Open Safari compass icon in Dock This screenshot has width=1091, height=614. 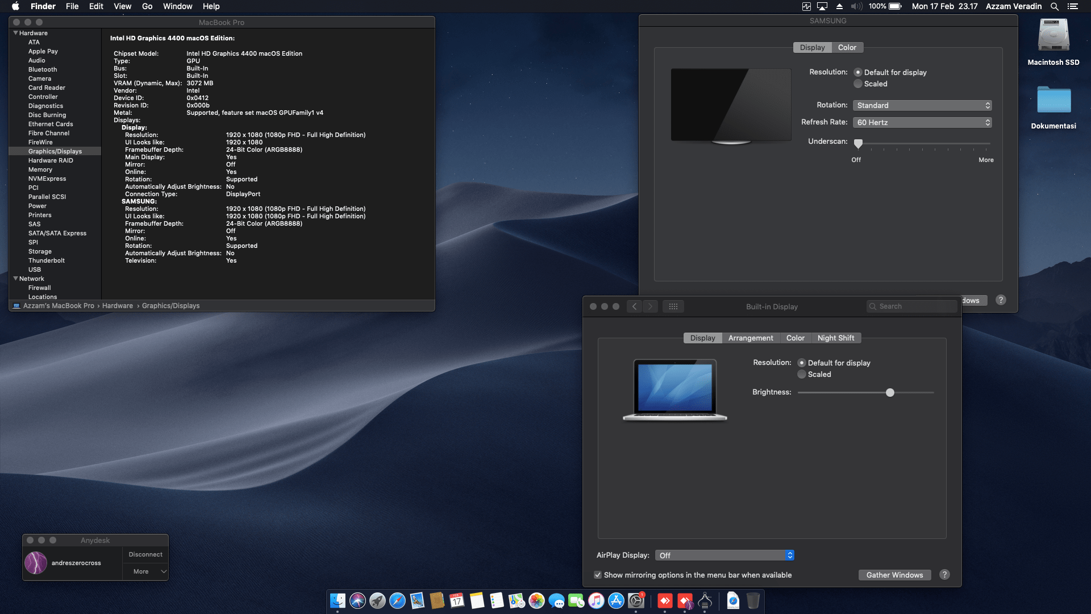point(397,600)
